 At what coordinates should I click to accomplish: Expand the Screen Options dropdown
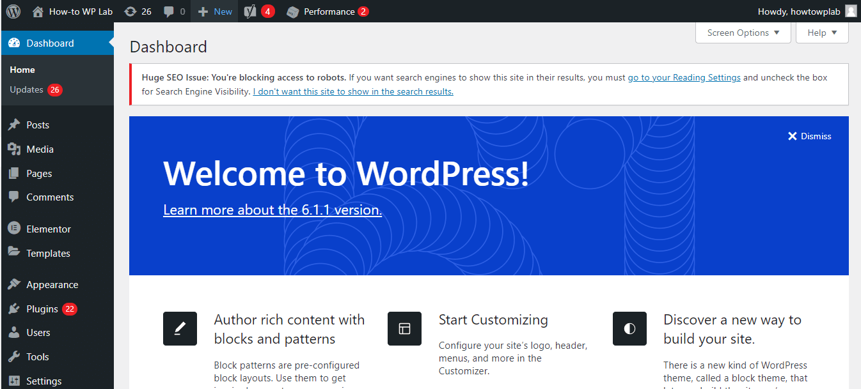pos(743,33)
